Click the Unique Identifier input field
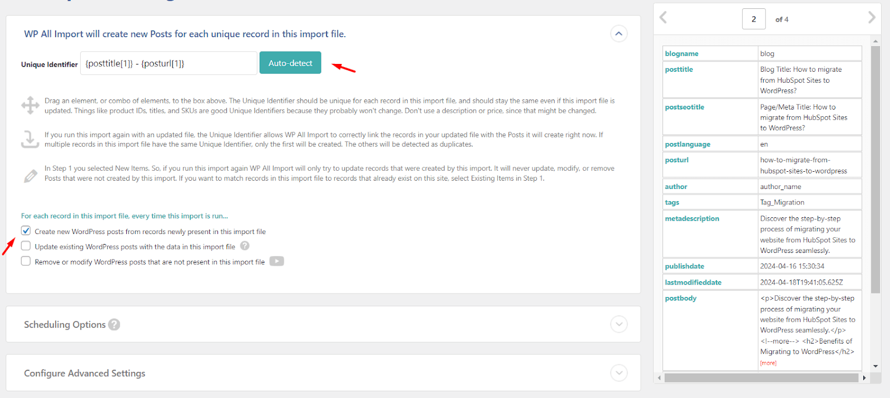This screenshot has width=890, height=398. (x=169, y=63)
